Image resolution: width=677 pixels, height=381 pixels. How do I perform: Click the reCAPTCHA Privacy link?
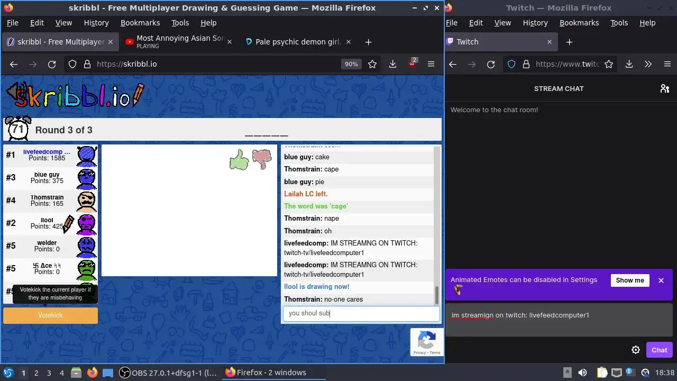(419, 352)
